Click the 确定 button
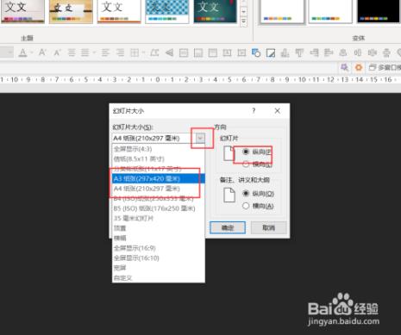 click(228, 227)
